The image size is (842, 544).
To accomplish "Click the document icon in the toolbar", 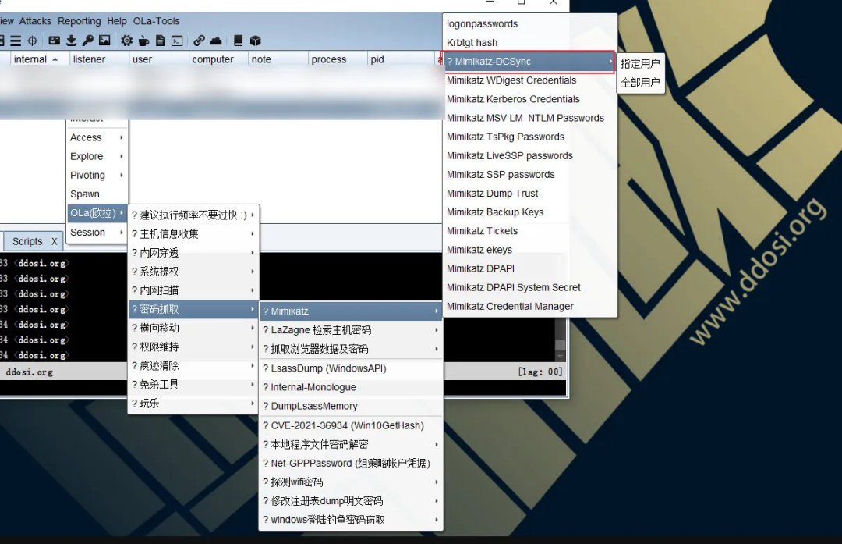I will [x=160, y=41].
